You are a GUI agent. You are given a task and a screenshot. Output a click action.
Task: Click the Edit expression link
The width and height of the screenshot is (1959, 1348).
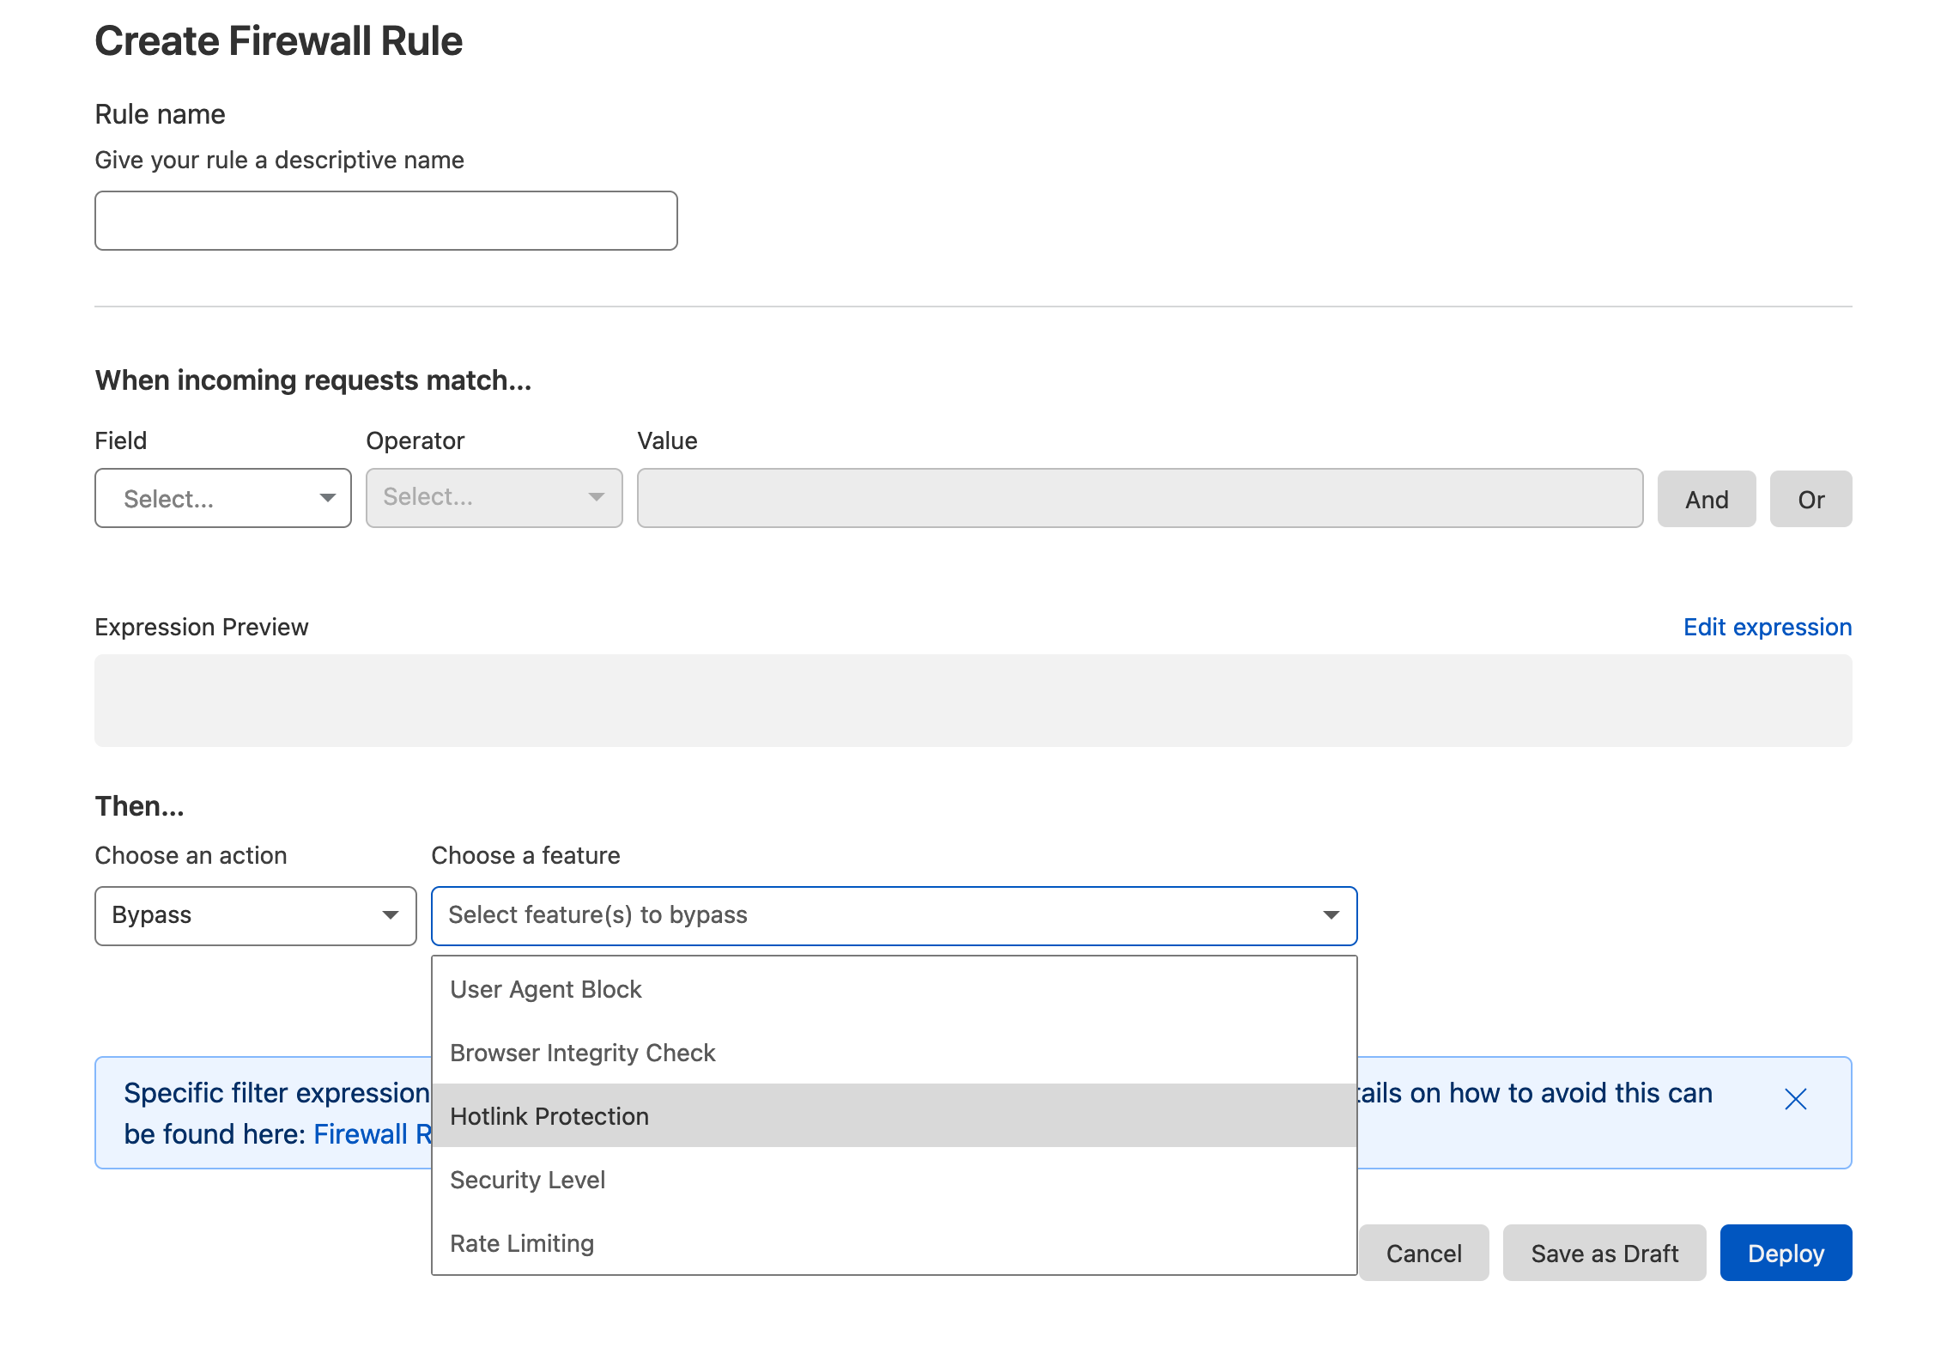coord(1767,627)
